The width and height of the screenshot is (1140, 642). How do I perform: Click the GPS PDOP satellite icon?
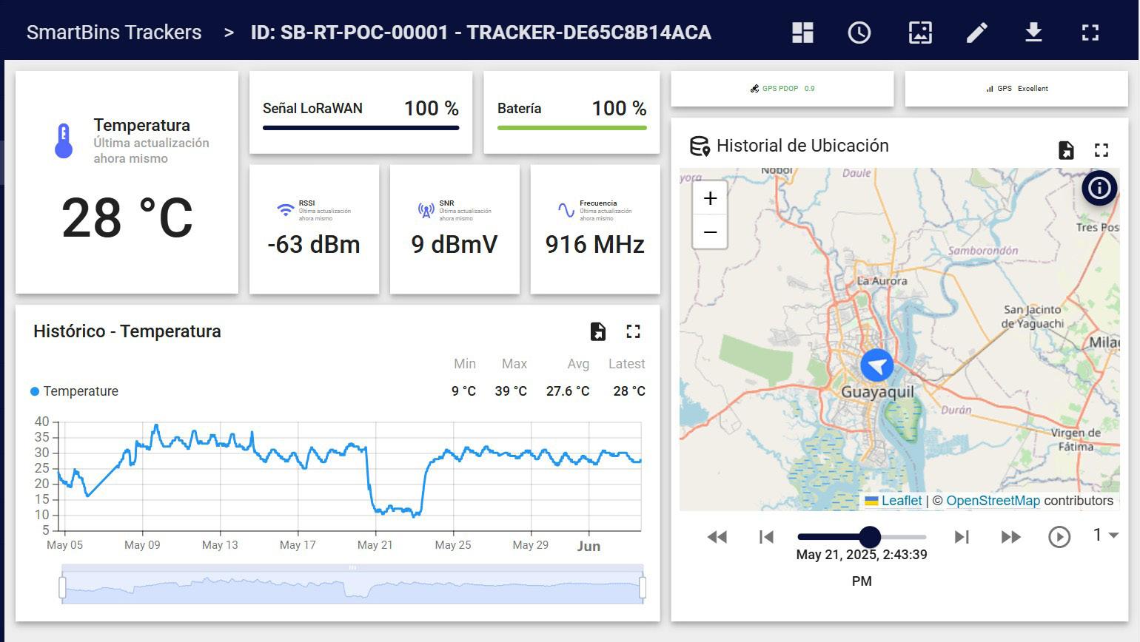[754, 89]
